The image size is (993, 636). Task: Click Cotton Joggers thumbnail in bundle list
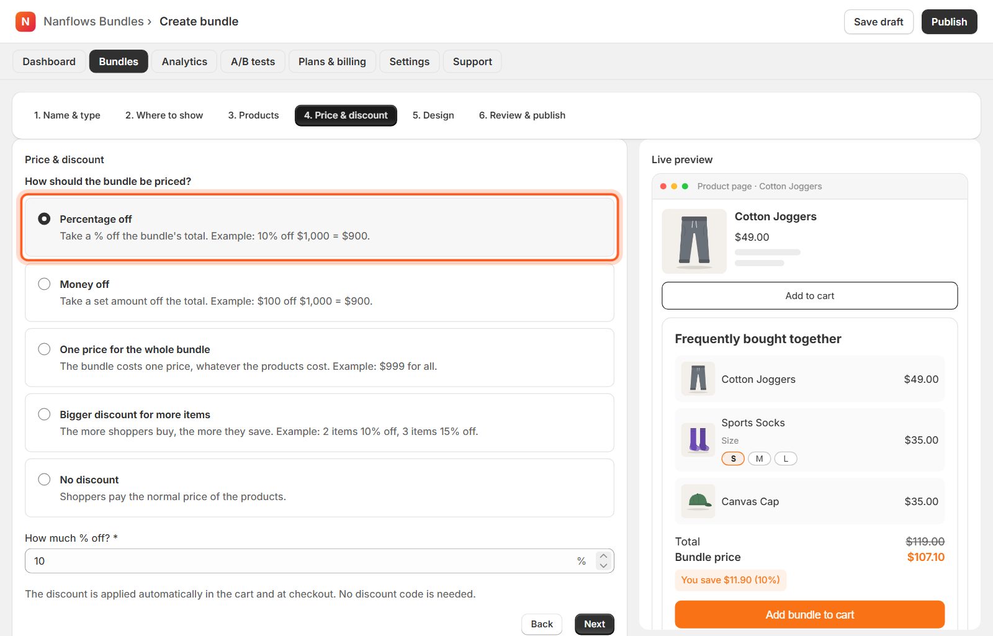click(698, 378)
